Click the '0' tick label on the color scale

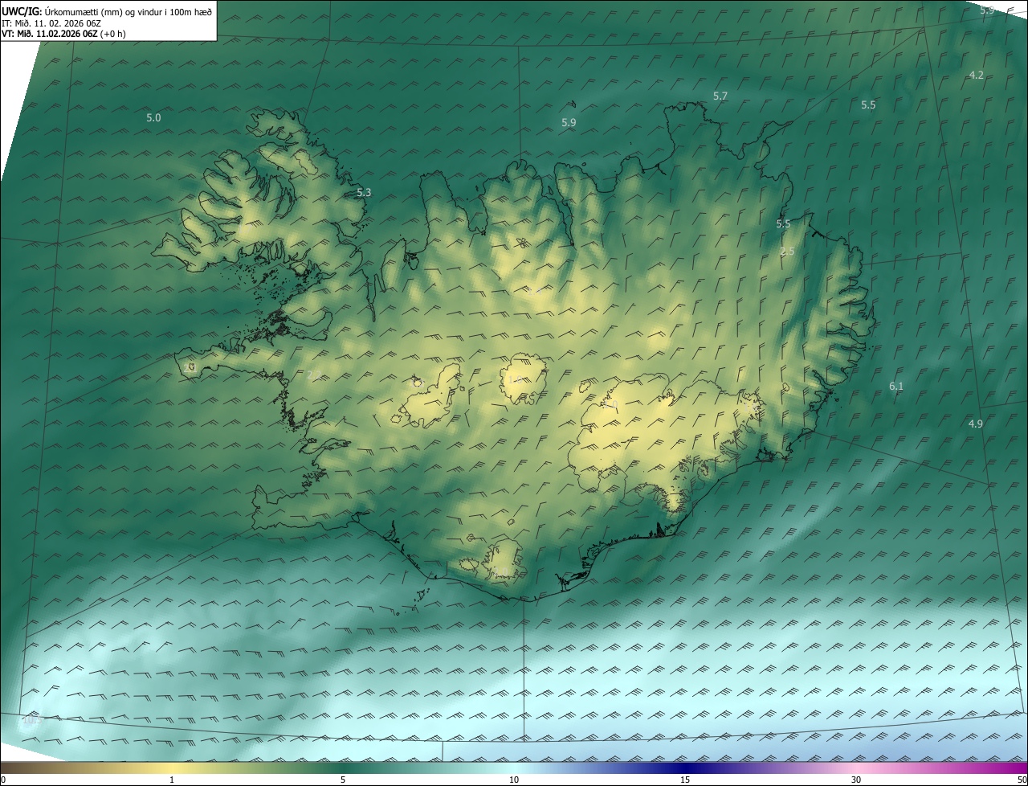pyautogui.click(x=3, y=780)
